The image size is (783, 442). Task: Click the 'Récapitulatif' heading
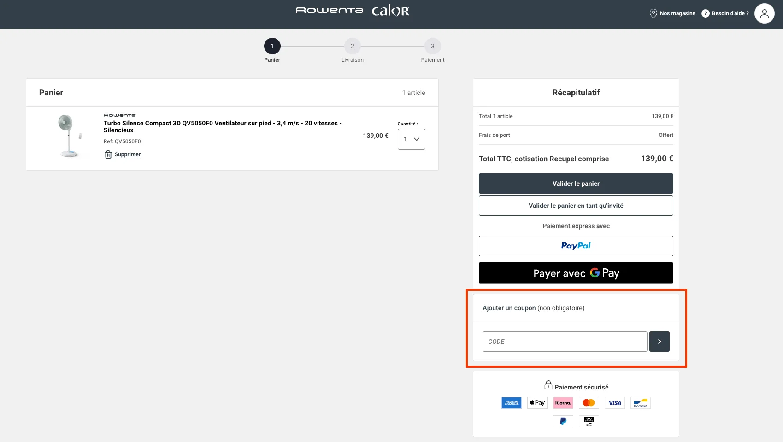[x=576, y=93]
